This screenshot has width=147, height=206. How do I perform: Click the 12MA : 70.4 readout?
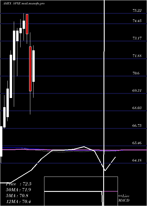pyautogui.click(x=18, y=201)
